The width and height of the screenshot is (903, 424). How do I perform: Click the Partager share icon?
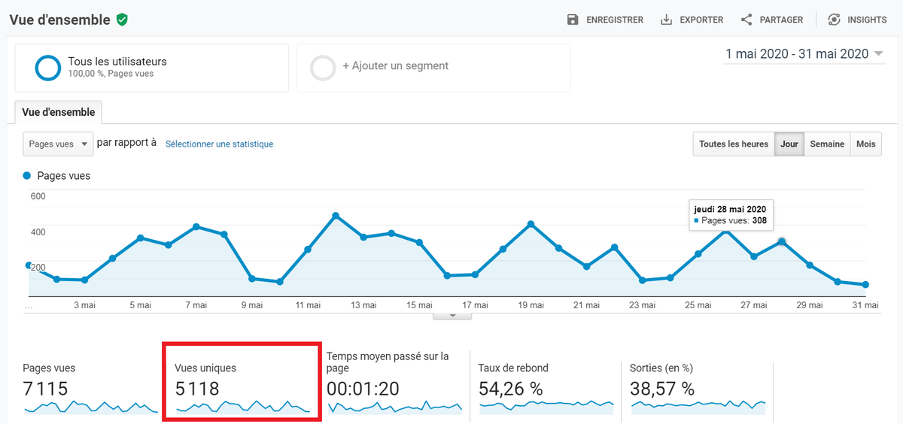(746, 20)
